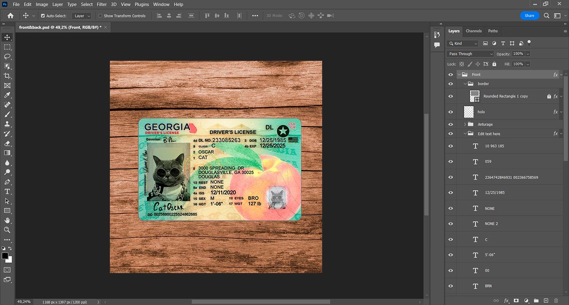This screenshot has height=305, width=569.
Task: Click the foreground color swatch
Action: click(5, 256)
